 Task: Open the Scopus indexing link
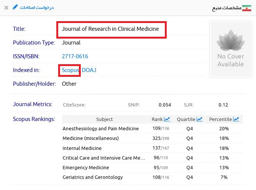click(x=70, y=70)
